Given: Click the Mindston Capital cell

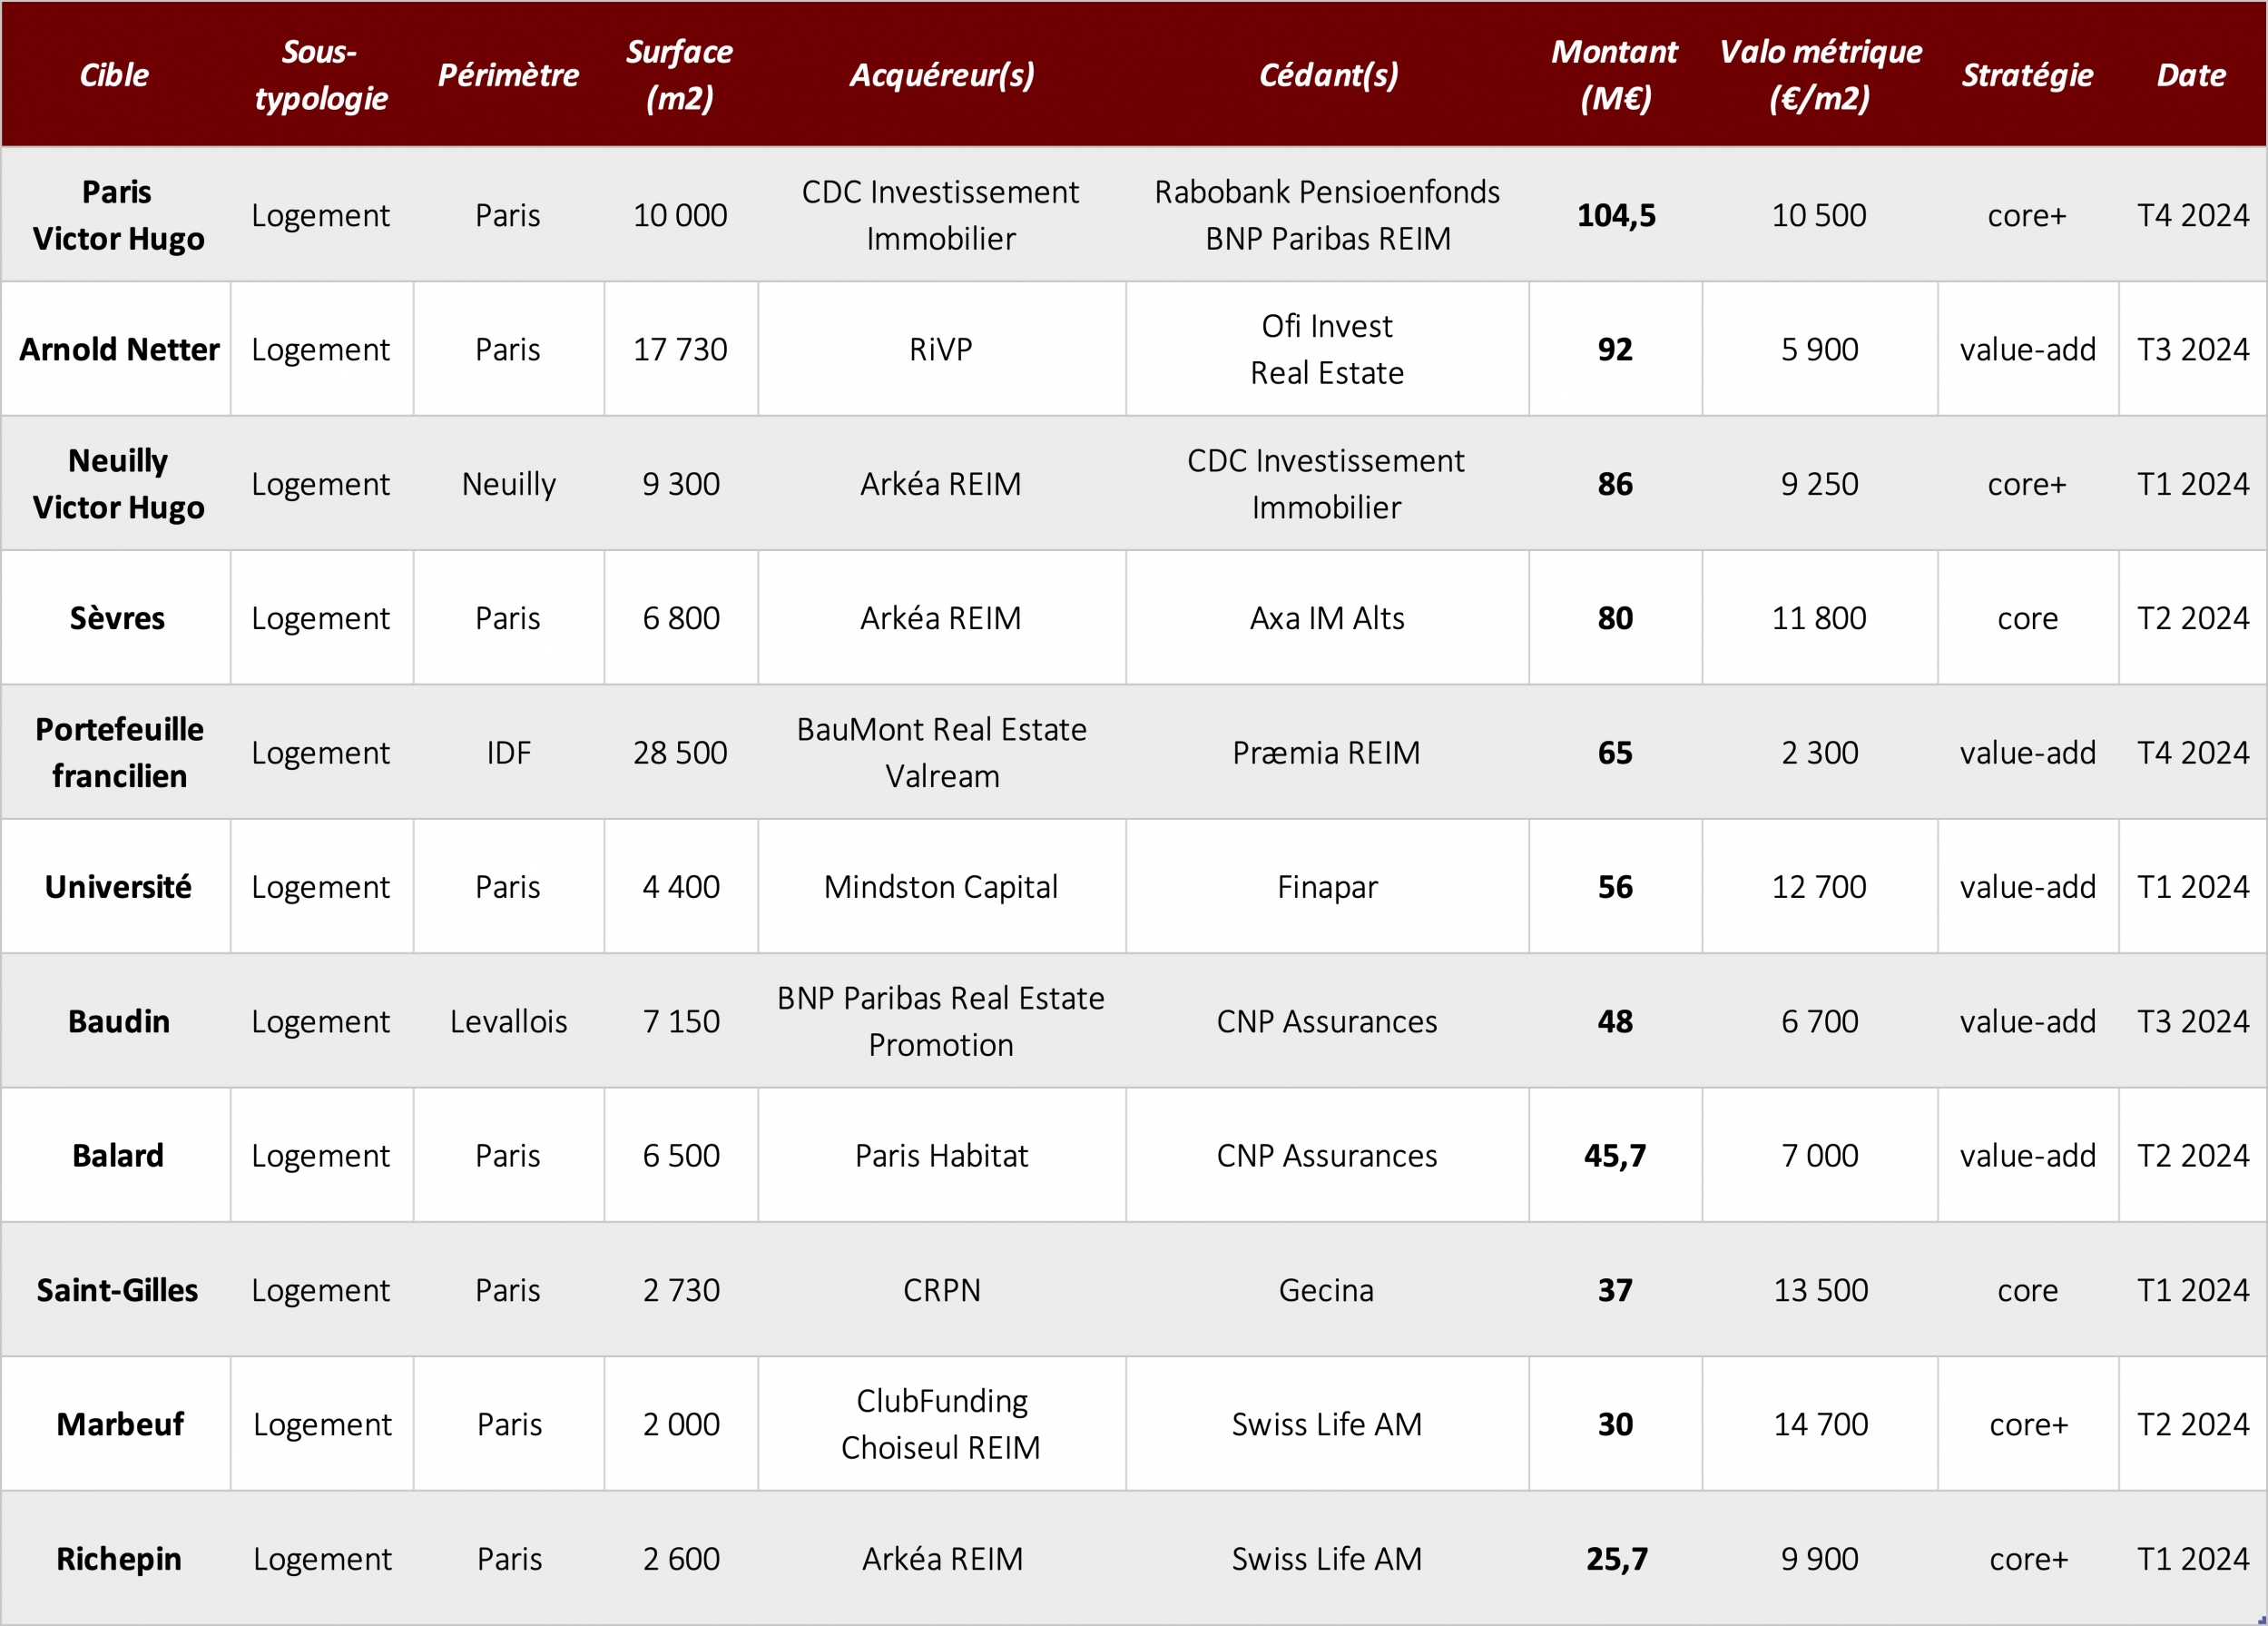Looking at the screenshot, I should pyautogui.click(x=941, y=887).
